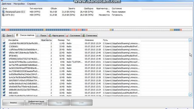Click the Пауза button
This screenshot has width=194, height=109.
59,103
